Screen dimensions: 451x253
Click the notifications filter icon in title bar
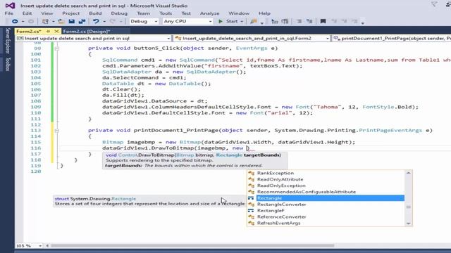tap(434, 4)
